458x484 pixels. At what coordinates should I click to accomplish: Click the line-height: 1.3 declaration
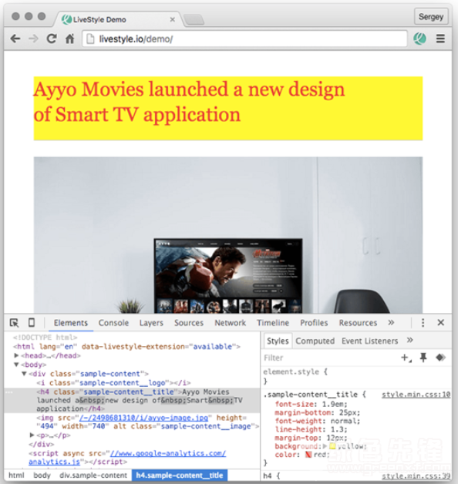312,429
